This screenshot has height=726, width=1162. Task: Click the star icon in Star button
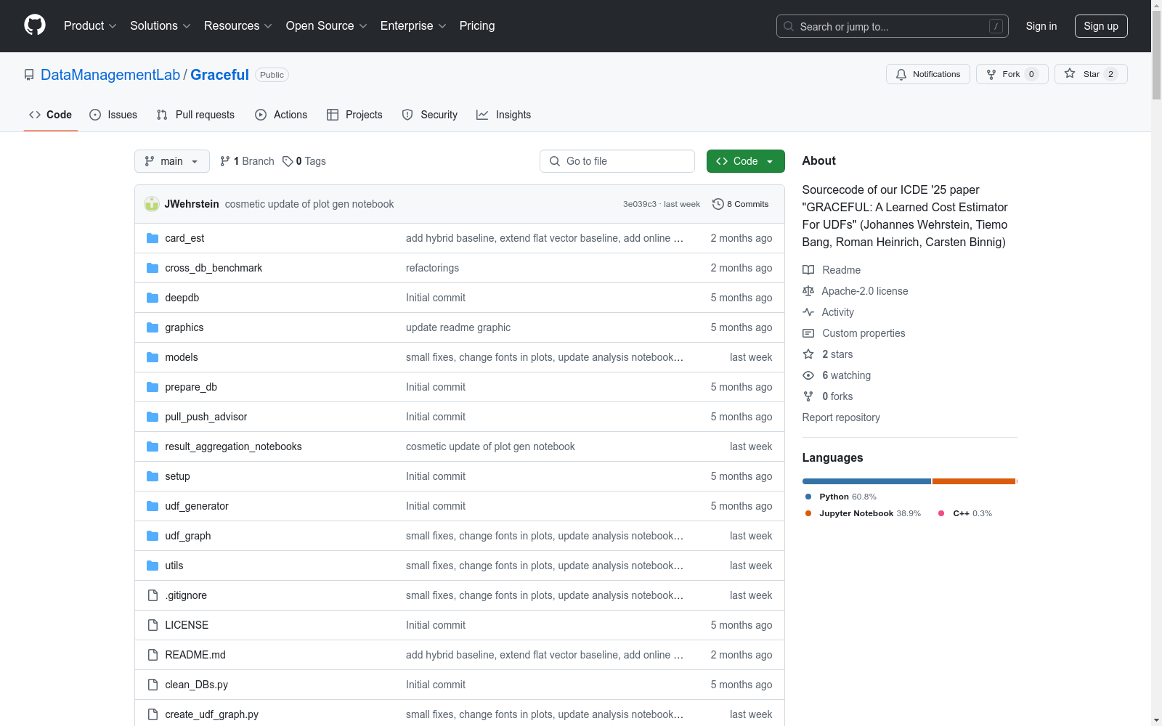(x=1070, y=73)
